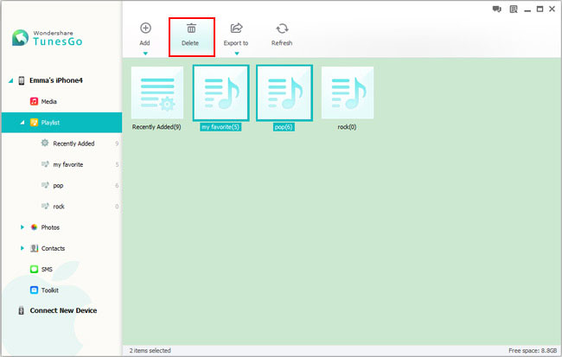Click the Media music icon
Screen dimensions: 562x357
click(x=34, y=101)
